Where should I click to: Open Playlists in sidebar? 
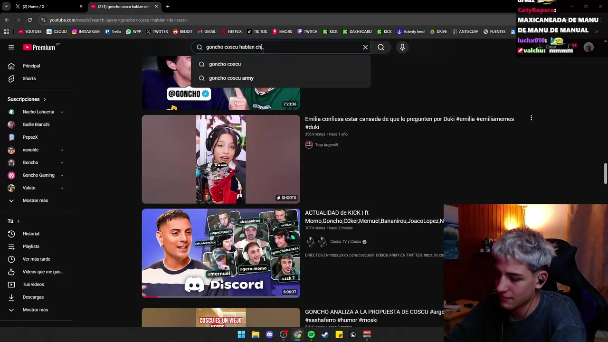click(31, 247)
